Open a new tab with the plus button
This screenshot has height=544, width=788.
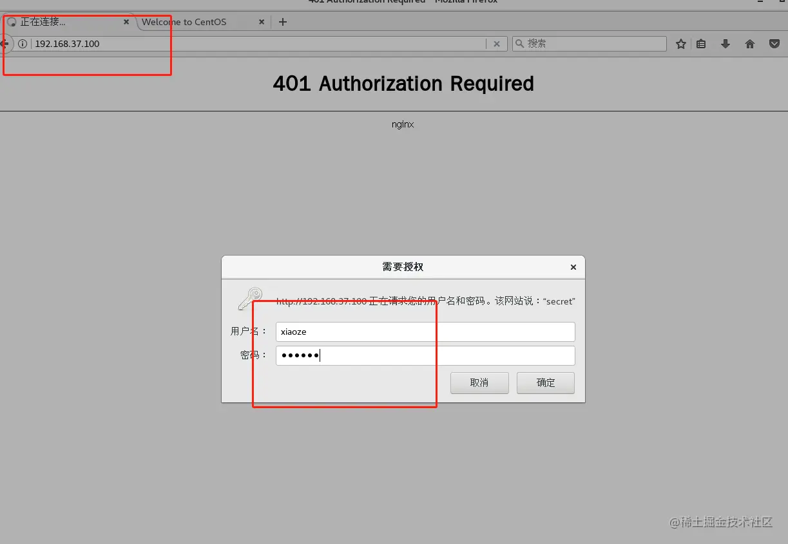pos(282,21)
